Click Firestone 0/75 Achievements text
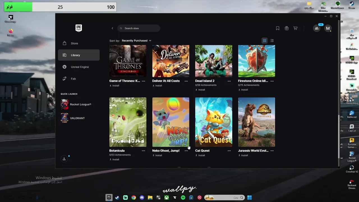 click(249, 85)
